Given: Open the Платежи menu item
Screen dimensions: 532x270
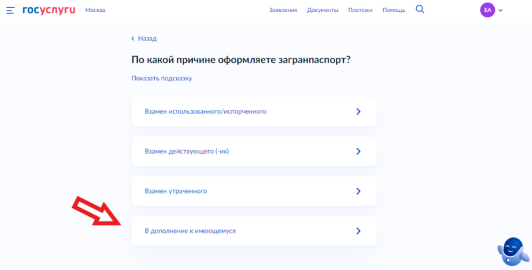Looking at the screenshot, I should [x=360, y=11].
